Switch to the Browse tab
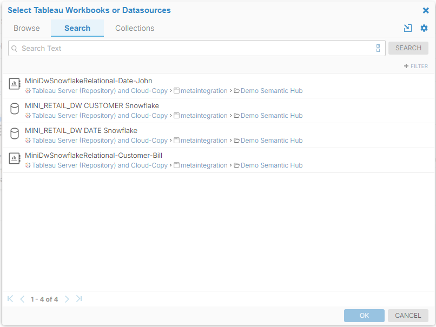436x327 pixels. pyautogui.click(x=27, y=28)
